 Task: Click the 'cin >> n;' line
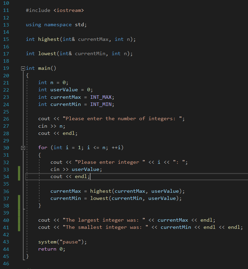(x=52, y=126)
